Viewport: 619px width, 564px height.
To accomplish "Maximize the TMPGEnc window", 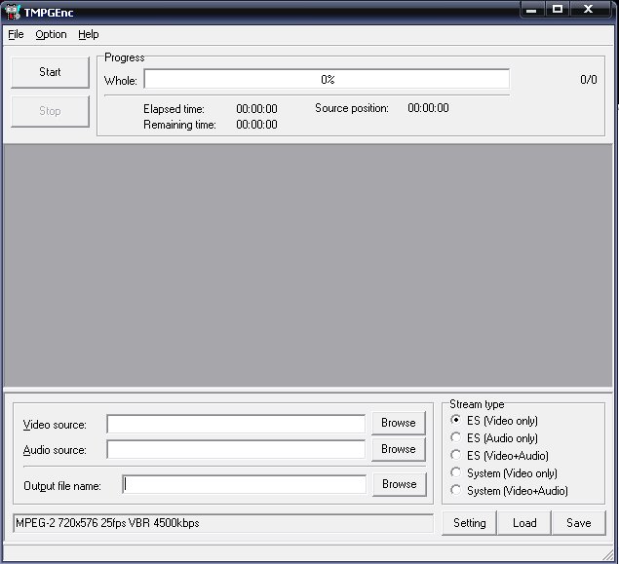I will (x=557, y=9).
